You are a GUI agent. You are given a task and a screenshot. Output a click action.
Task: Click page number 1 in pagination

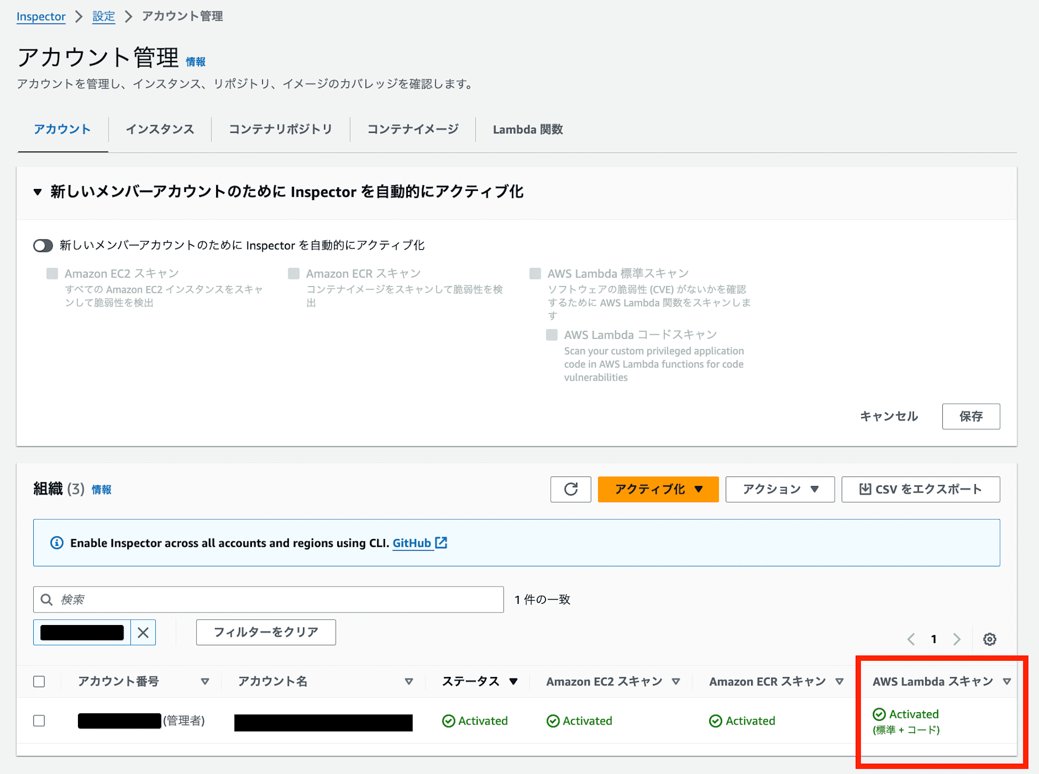click(934, 639)
